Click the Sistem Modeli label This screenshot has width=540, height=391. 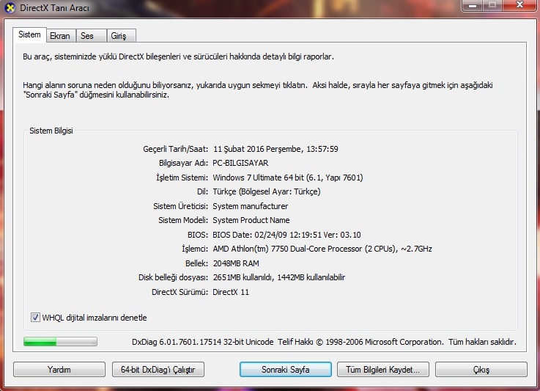point(183,220)
